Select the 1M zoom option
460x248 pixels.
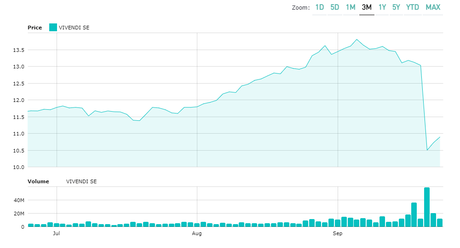click(x=351, y=7)
